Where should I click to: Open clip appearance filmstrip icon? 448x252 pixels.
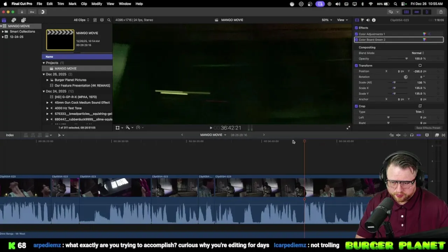(427, 135)
